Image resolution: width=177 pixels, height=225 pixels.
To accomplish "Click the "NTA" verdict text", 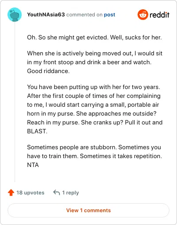I will (x=33, y=165).
